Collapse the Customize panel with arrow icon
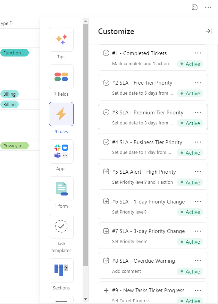Image resolution: width=218 pixels, height=304 pixels. pyautogui.click(x=208, y=31)
